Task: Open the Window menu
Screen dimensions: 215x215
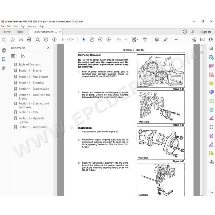Action: (x=32, y=26)
